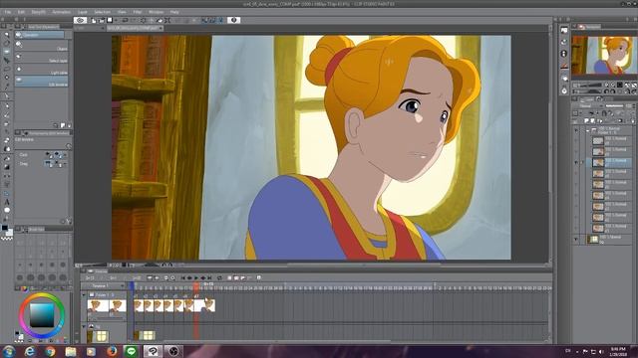The image size is (638, 358).
Task: Collapse the bg folder track in timeline
Action: (x=84, y=326)
